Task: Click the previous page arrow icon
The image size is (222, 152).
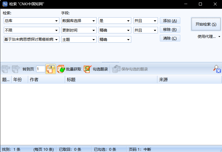Action: [6, 69]
